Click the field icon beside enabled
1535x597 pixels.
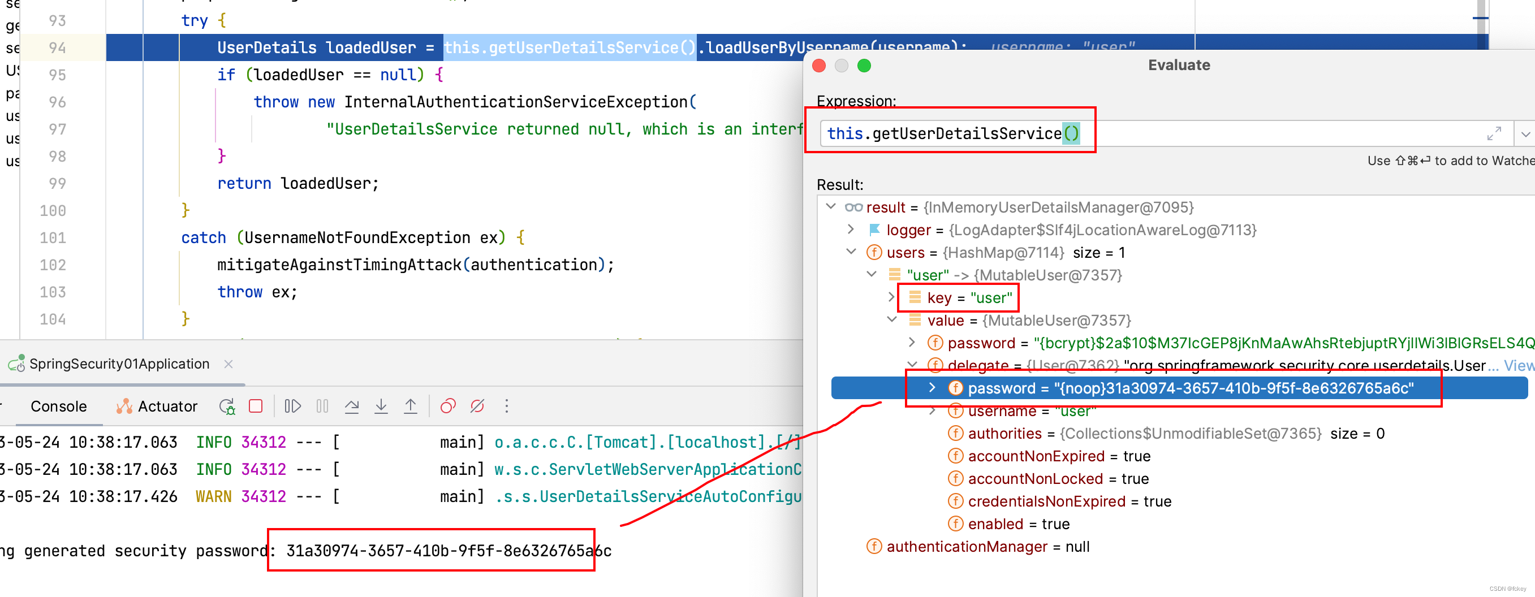[x=955, y=524]
